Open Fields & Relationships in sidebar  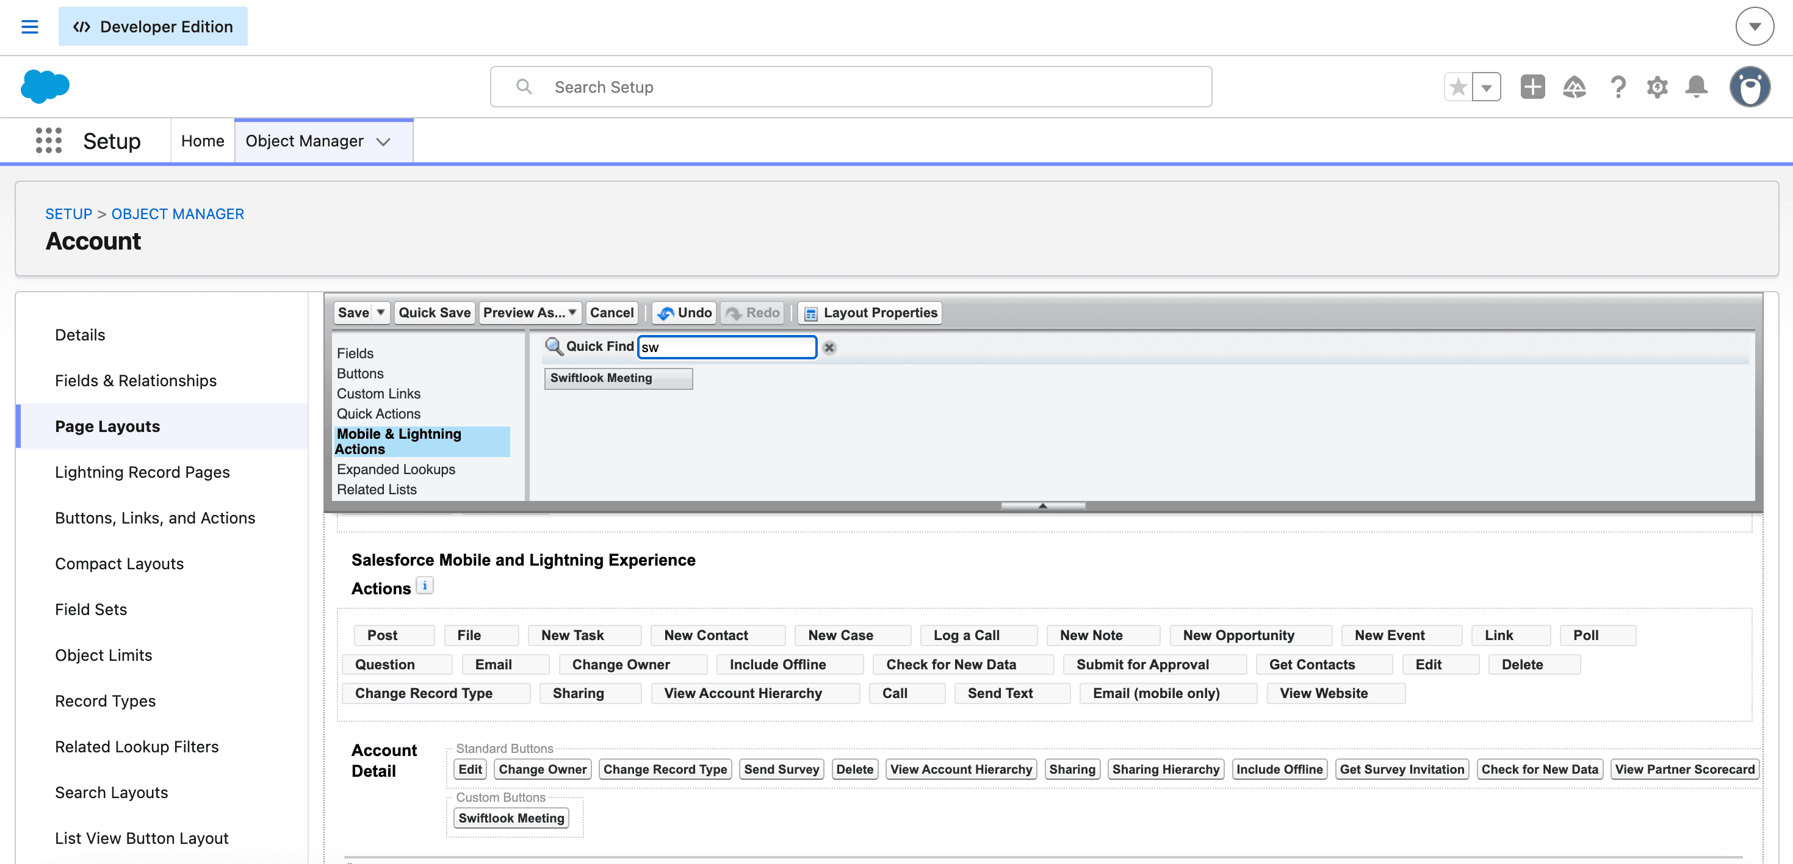(135, 381)
